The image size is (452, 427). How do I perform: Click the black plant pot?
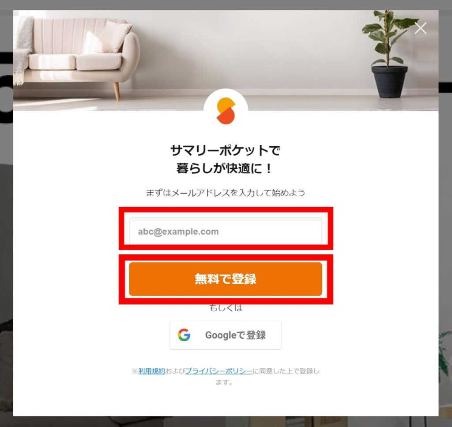click(389, 82)
